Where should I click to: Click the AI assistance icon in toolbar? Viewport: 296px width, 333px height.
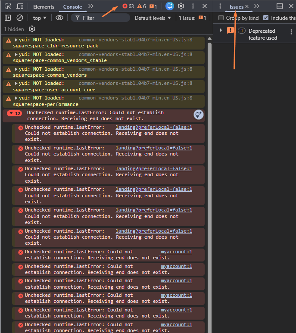(169, 6)
